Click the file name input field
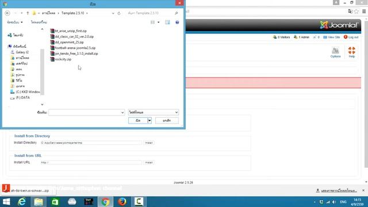This screenshot has width=368, height=207. point(85,113)
